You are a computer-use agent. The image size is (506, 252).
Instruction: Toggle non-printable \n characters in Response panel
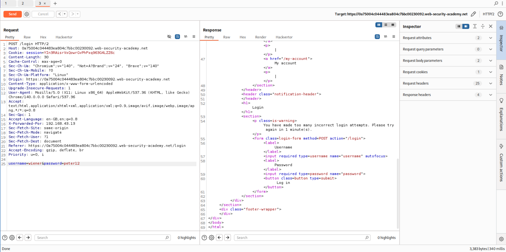[x=385, y=37]
